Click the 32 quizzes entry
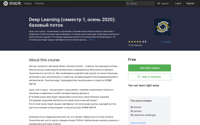200x125 pixels. (136, 111)
